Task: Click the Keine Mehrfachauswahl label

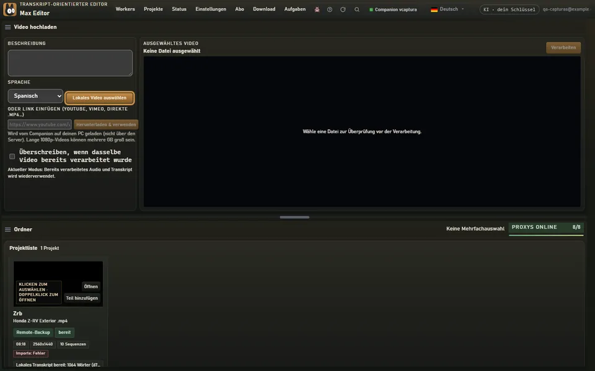Action: [475, 229]
